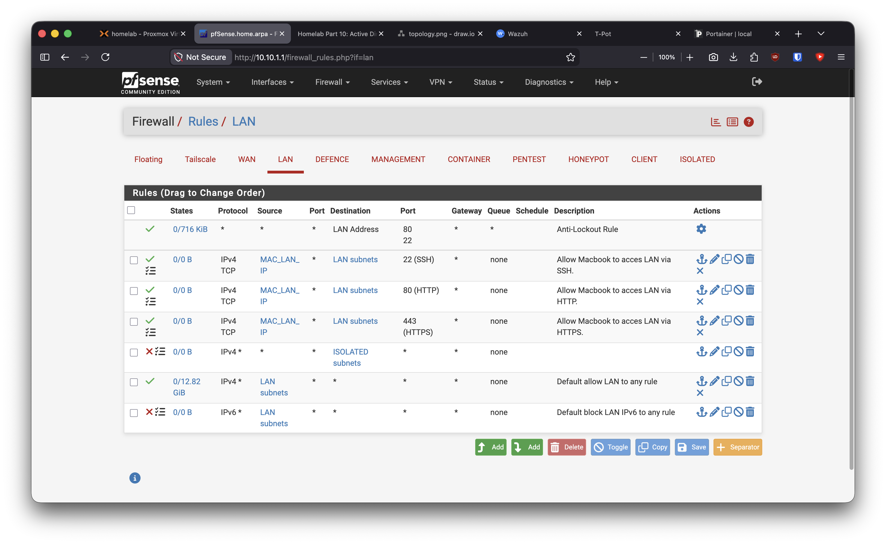Screen dimensions: 886x544
Task: Edit the ISOLATED subnets block rule
Action: click(714, 351)
